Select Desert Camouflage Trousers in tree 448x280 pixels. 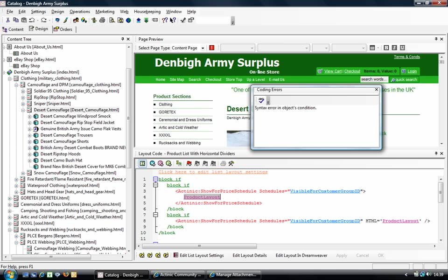[x=66, y=135]
